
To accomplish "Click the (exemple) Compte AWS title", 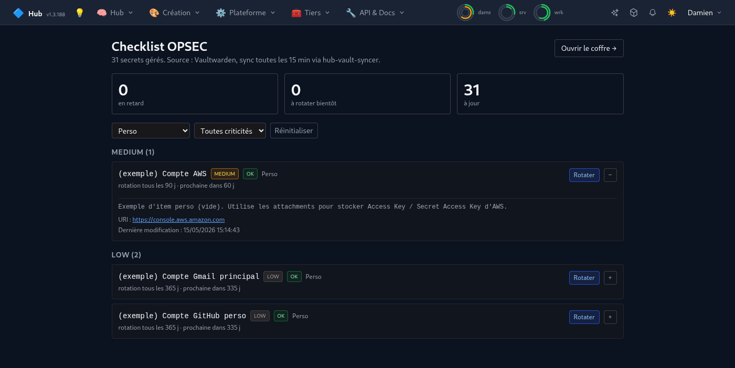I will click(163, 174).
